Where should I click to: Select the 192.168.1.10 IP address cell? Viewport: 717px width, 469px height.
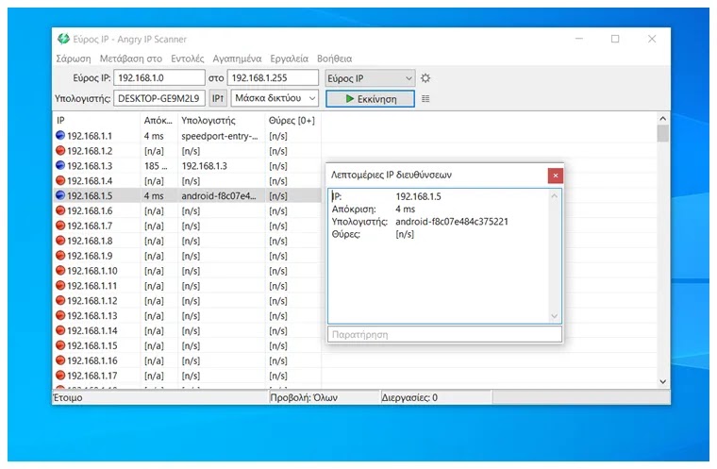92,271
